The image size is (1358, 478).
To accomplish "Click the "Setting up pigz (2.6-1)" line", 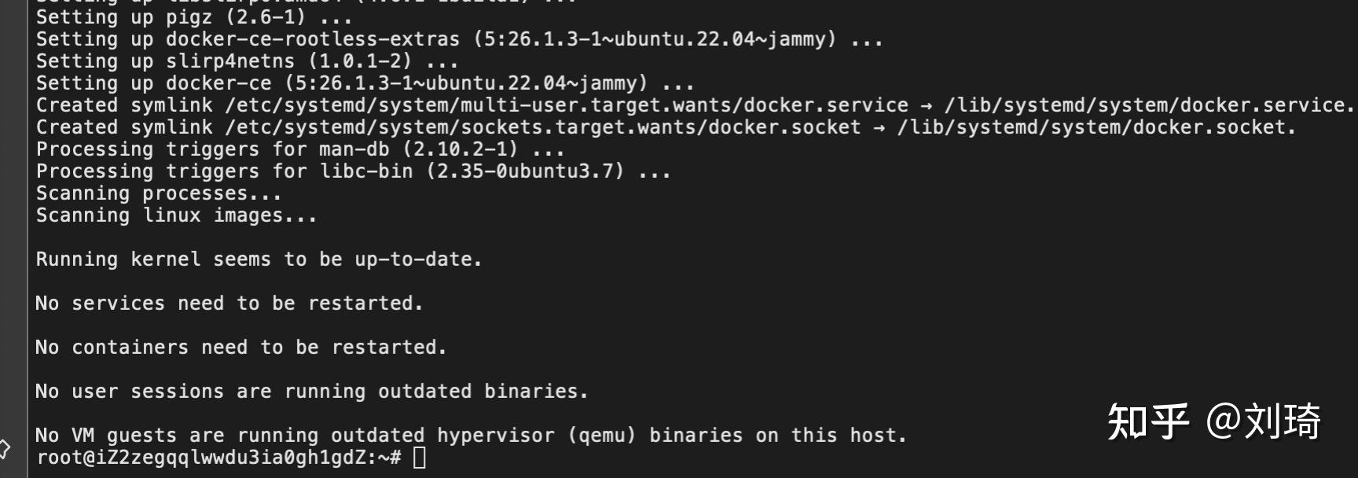I will pos(193,17).
